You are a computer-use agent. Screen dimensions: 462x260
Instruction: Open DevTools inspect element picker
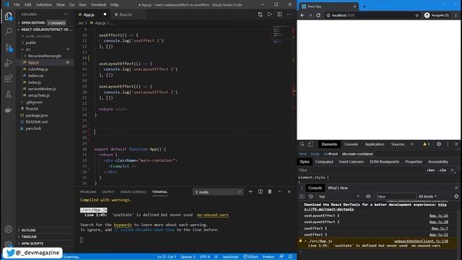(x=302, y=144)
